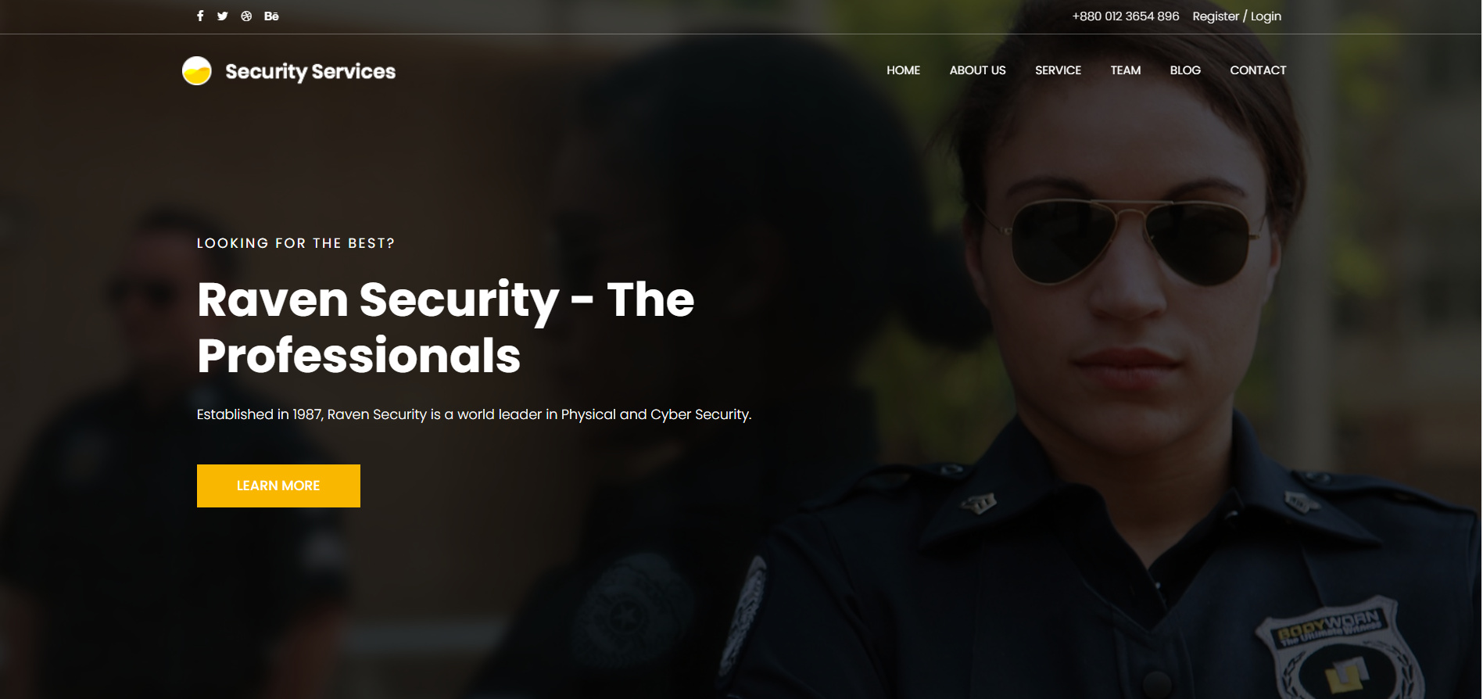The image size is (1483, 699).
Task: Click the Twitter bird icon
Action: 223,16
